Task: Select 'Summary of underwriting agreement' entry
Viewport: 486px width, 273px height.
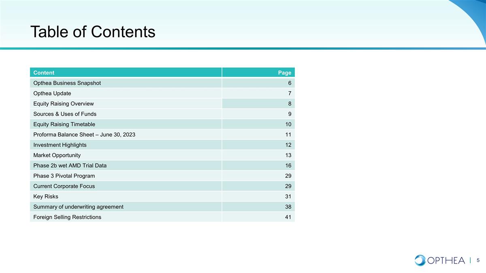Action: 79,207
